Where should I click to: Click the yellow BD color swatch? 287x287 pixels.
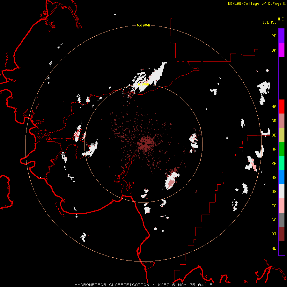tap(282, 135)
